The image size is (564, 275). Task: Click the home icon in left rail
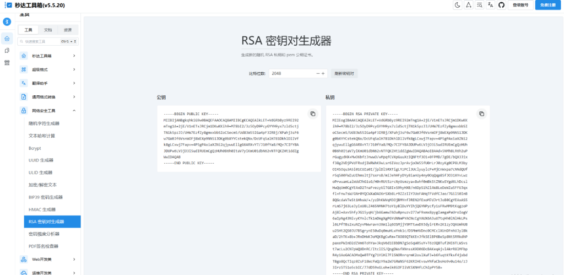click(7, 39)
